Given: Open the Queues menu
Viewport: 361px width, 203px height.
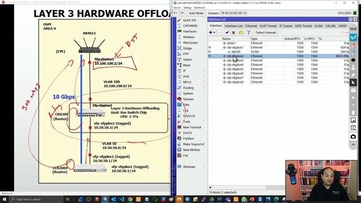Looking at the screenshot, I should click(188, 99).
